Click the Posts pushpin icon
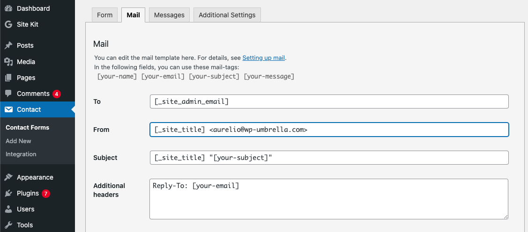 [8, 45]
